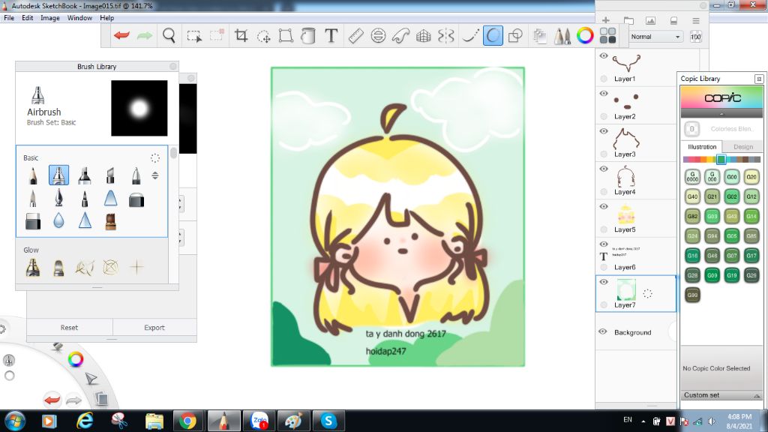768x432 pixels.
Task: Open the Color Editor wheel in toolbar
Action: (x=585, y=35)
